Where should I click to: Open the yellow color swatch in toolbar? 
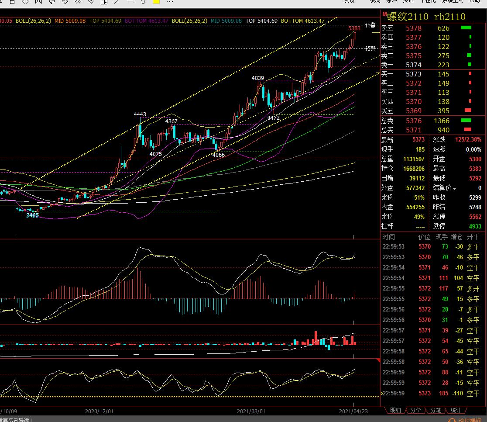pyautogui.click(x=156, y=2)
